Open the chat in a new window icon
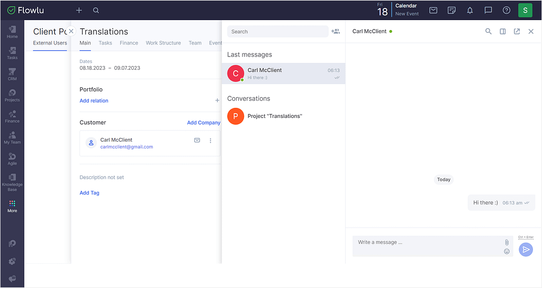This screenshot has height=288, width=542. pyautogui.click(x=517, y=31)
